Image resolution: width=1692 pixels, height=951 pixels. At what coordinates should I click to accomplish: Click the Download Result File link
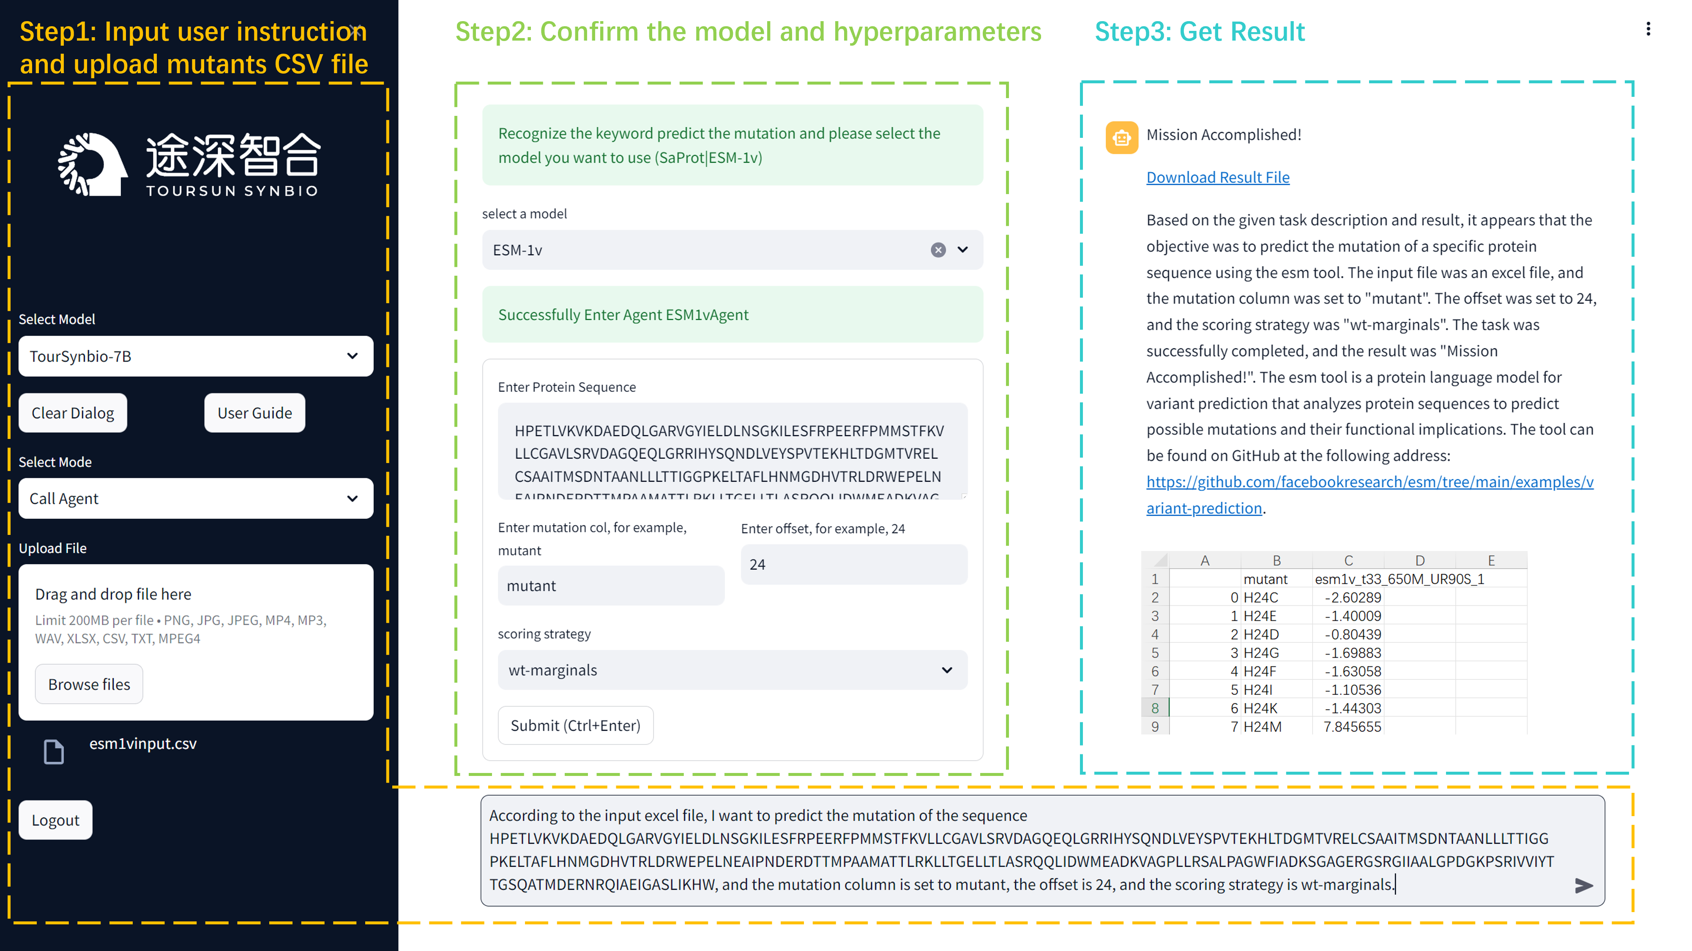point(1217,178)
